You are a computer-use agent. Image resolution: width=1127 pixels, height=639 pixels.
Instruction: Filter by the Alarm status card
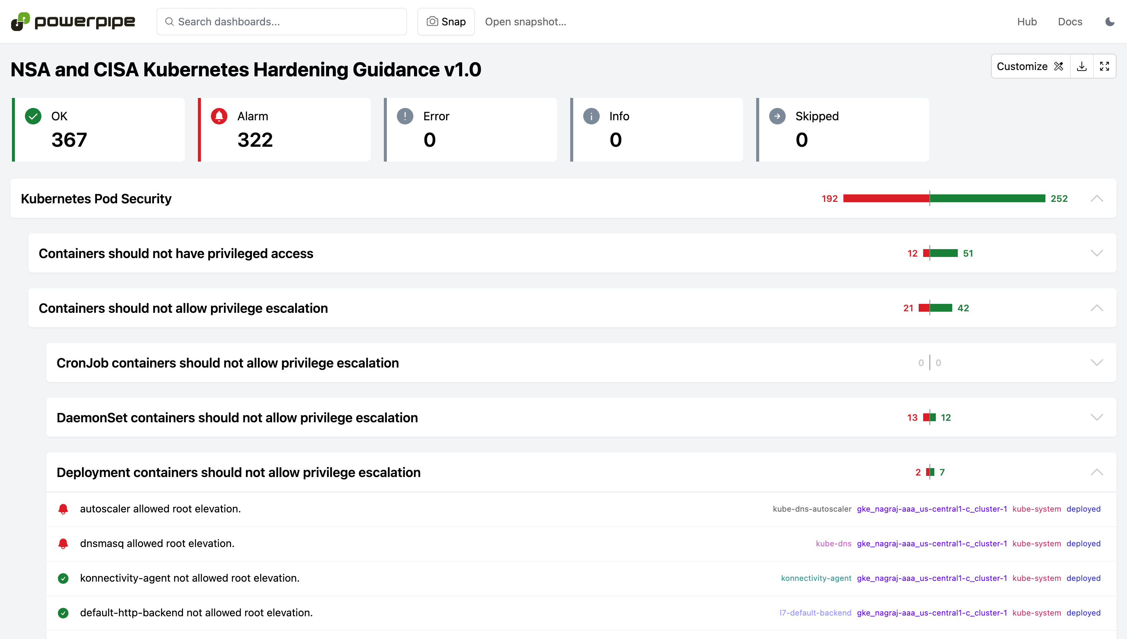[x=285, y=130]
